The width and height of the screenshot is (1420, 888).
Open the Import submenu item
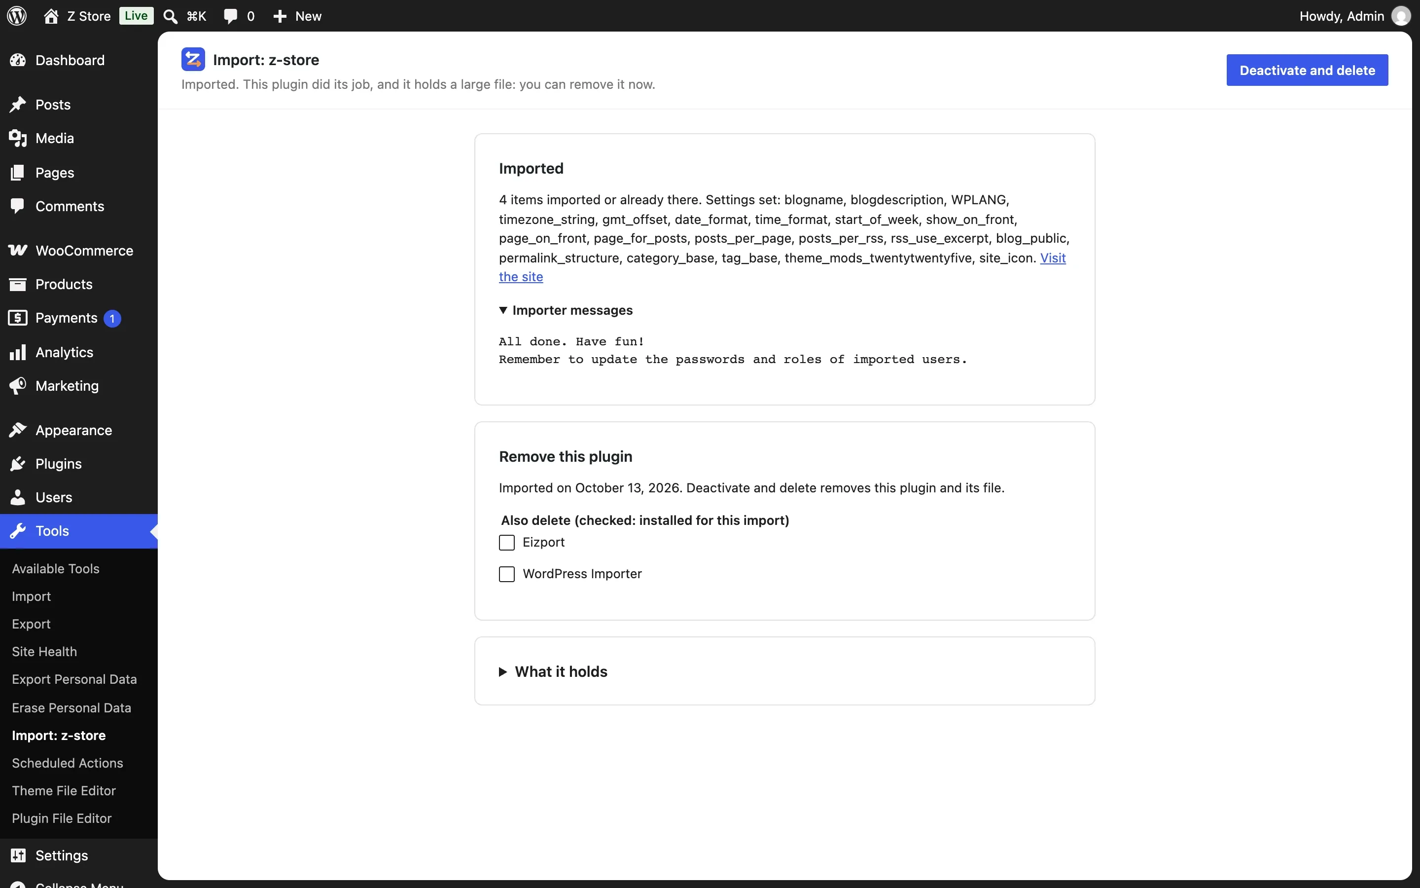(x=31, y=596)
